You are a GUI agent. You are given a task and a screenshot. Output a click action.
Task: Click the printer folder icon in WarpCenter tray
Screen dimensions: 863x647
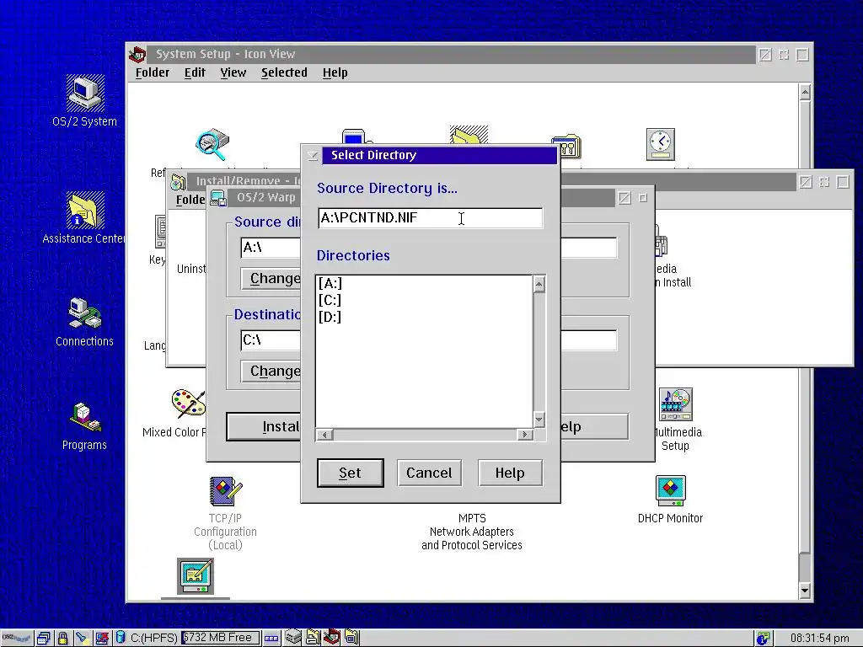tap(313, 637)
